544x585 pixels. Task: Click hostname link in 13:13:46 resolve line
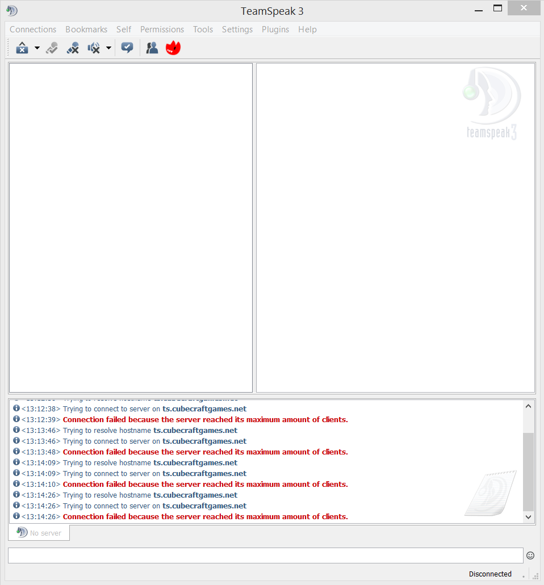click(x=195, y=431)
